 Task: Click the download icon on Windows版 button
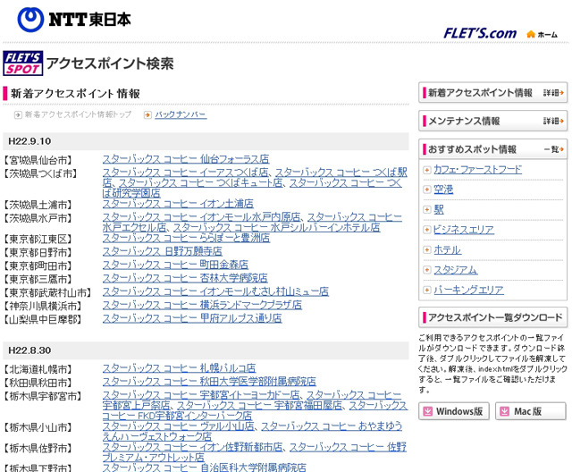[427, 411]
